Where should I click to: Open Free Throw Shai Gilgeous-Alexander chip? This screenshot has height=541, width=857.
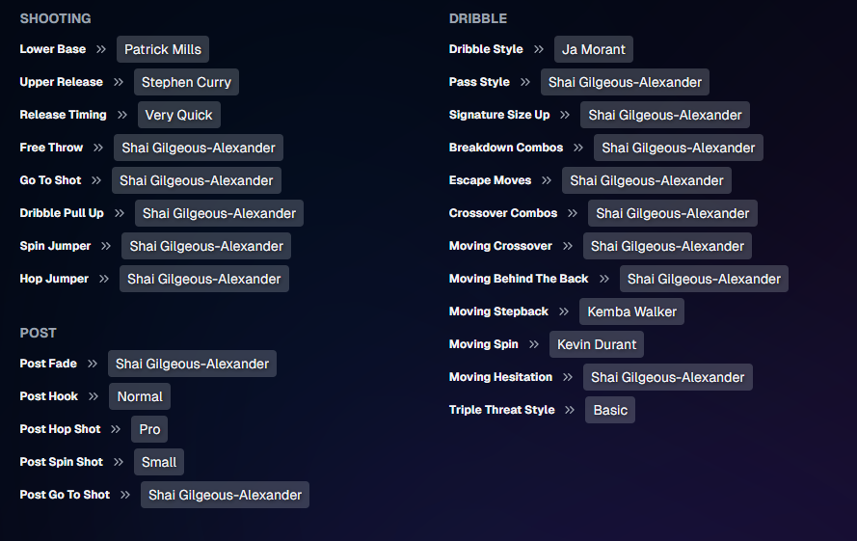(199, 148)
